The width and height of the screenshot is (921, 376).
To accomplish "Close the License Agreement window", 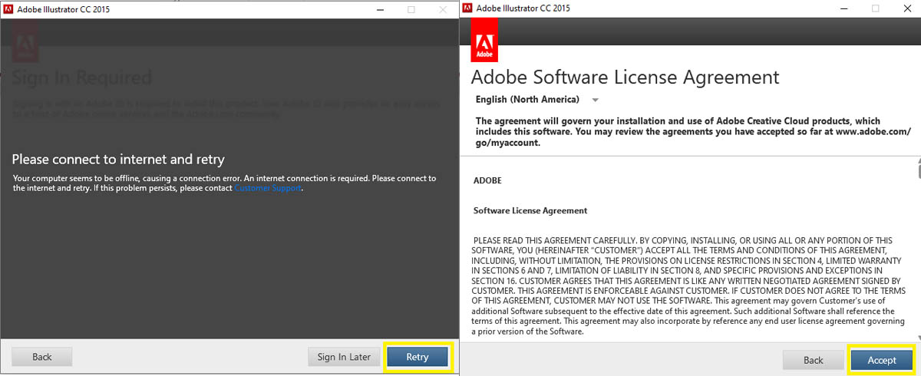I will click(906, 8).
